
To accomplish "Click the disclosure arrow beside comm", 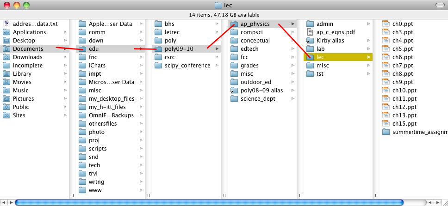I will pos(141,32).
